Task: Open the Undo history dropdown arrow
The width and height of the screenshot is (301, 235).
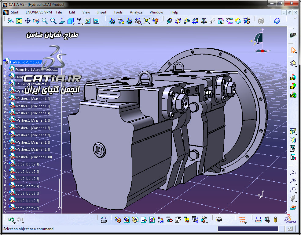Action: (15, 223)
